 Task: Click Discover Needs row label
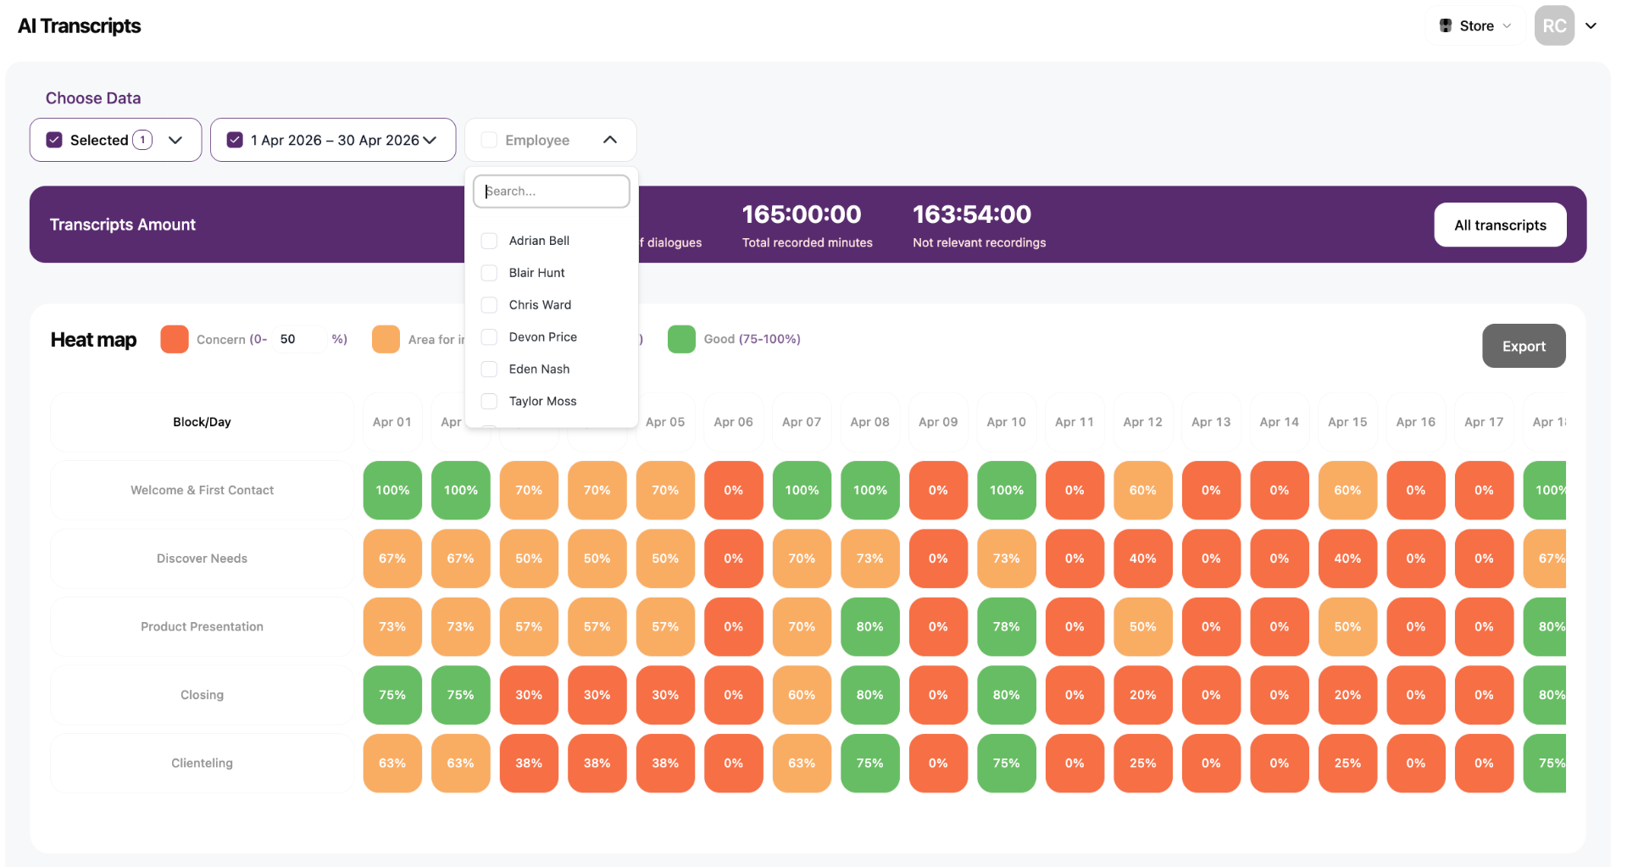[202, 559]
